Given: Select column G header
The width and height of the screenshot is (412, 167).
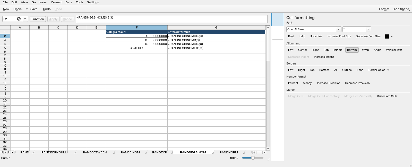Looking at the screenshot, I should (x=216, y=27).
